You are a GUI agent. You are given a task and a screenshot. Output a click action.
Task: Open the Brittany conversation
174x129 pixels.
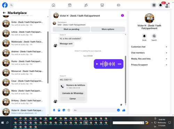pos(23,102)
